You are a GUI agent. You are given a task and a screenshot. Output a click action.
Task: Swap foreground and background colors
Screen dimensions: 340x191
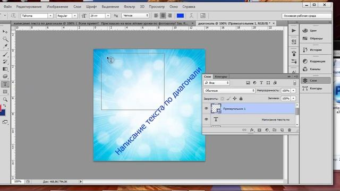coord(5,106)
